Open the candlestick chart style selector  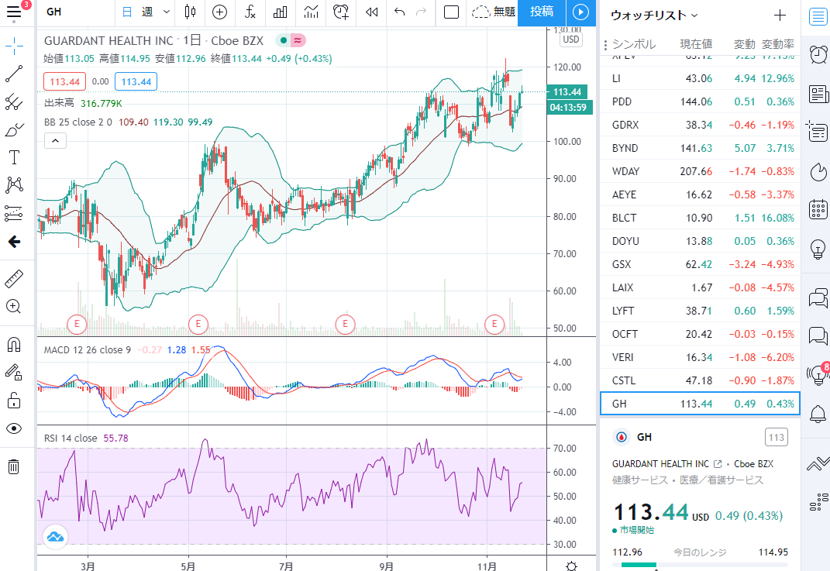point(190,12)
